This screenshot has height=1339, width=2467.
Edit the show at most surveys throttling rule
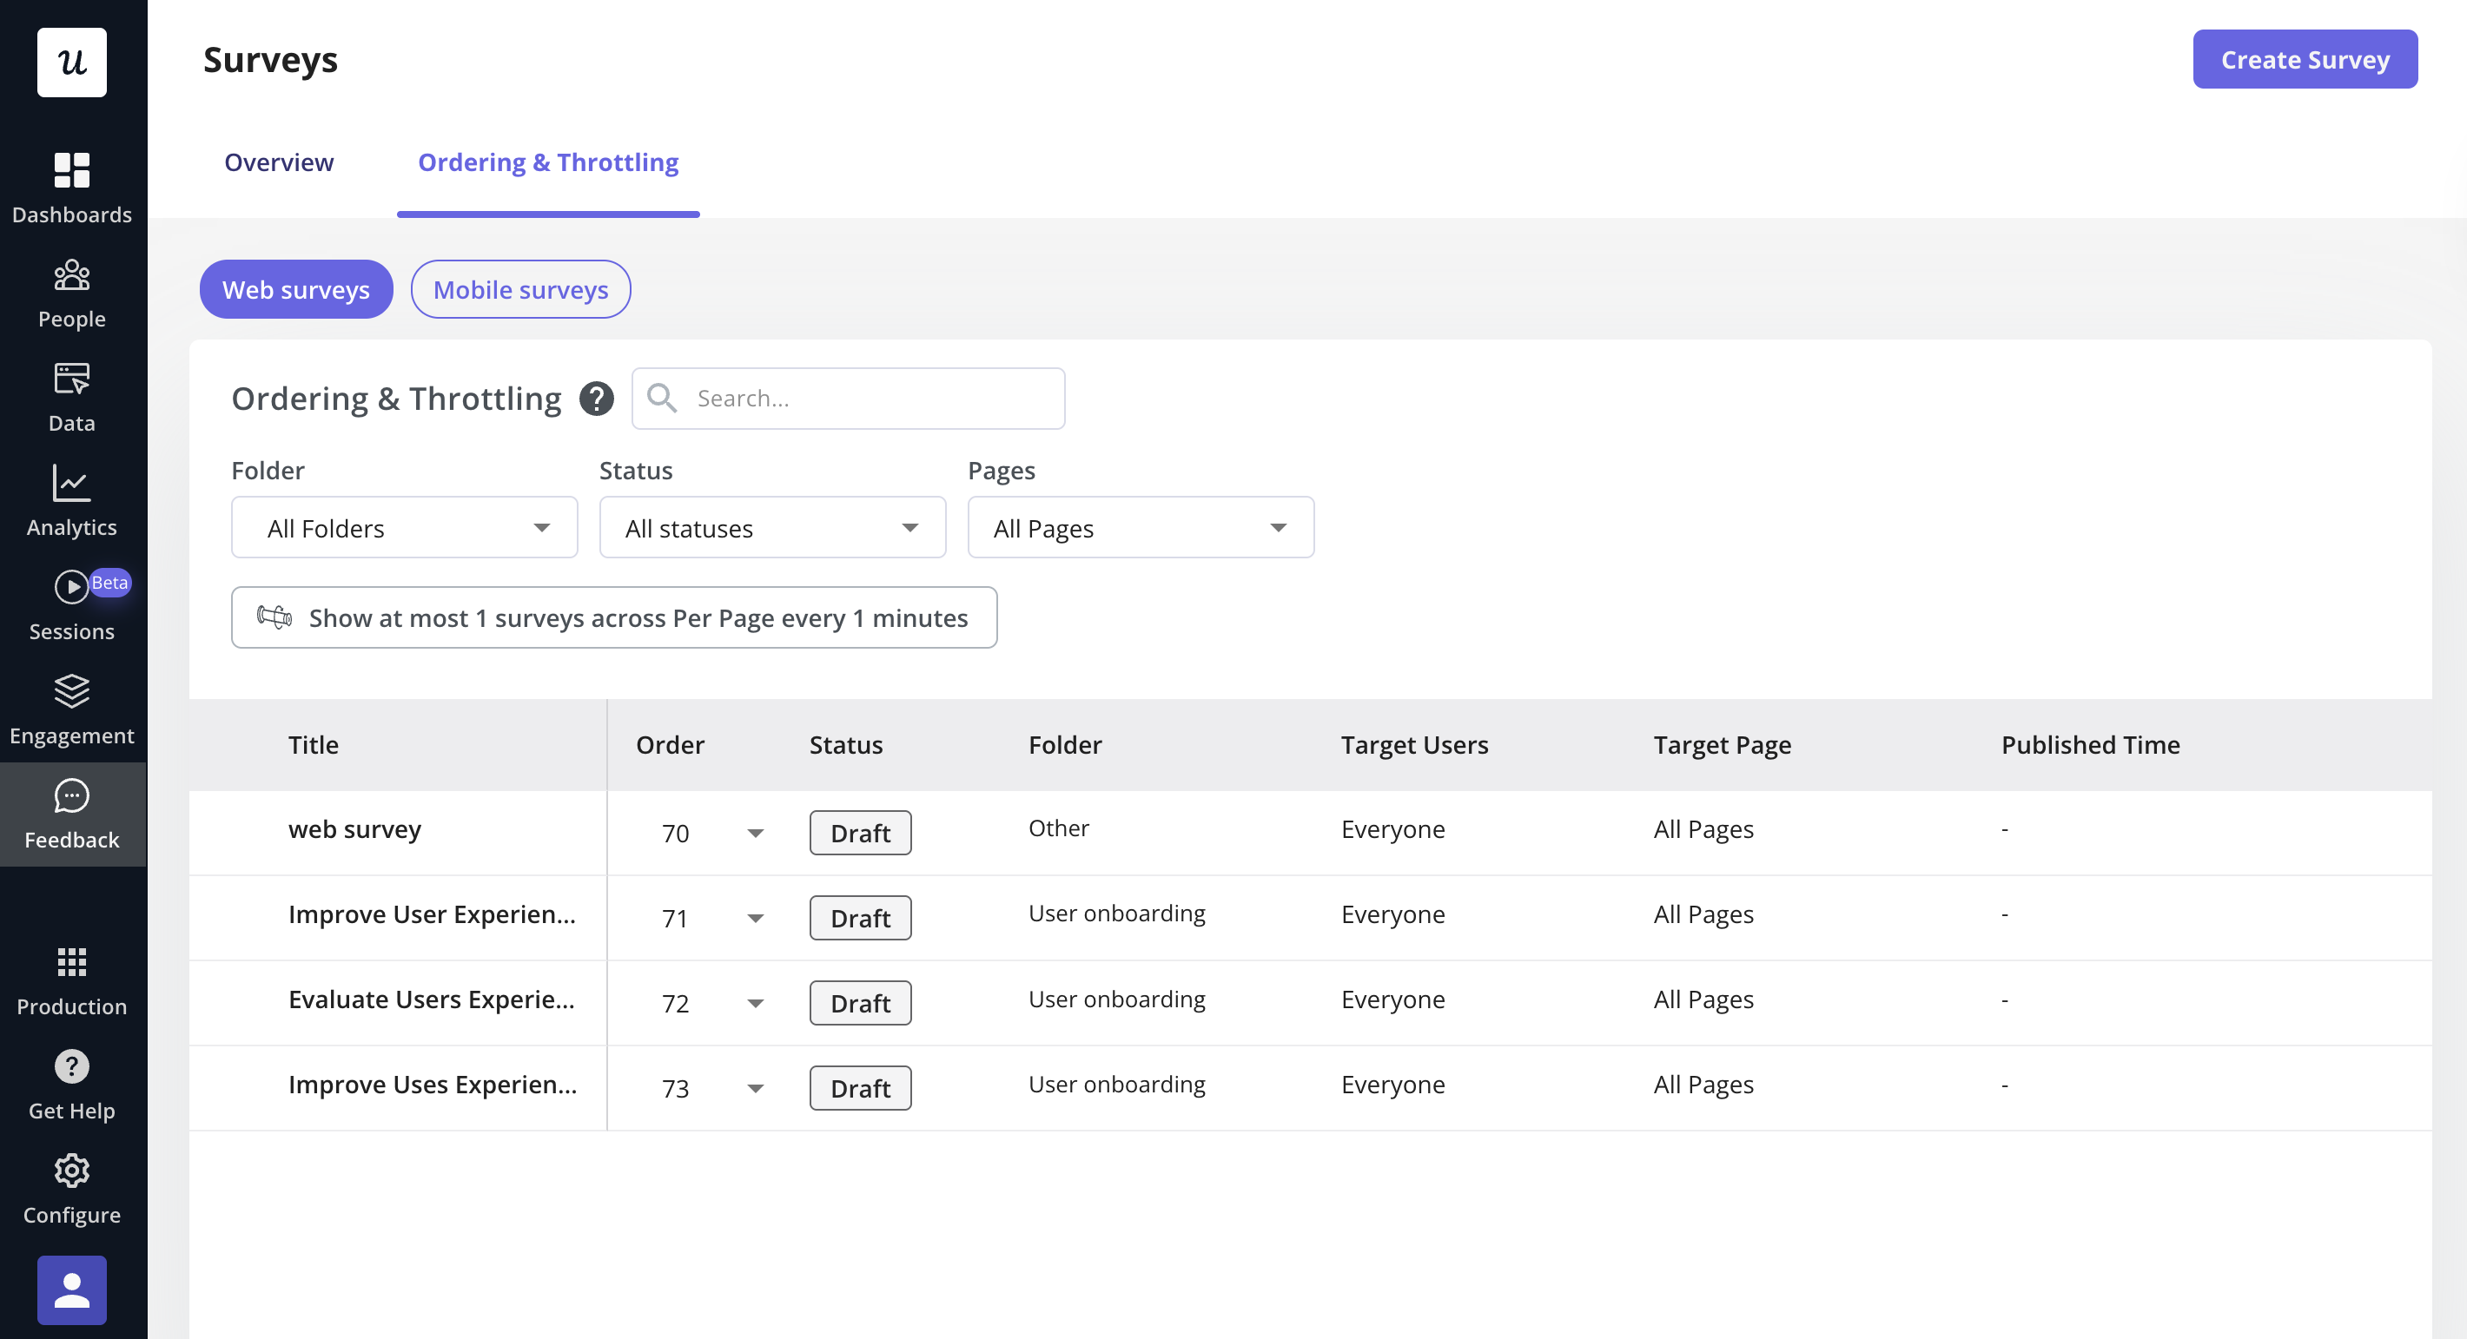[x=614, y=617]
